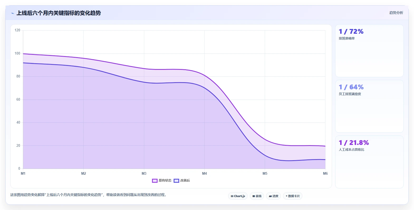The image size is (414, 210).
Task: Toggle the 改善后 legend swatch
Action: (x=176, y=180)
